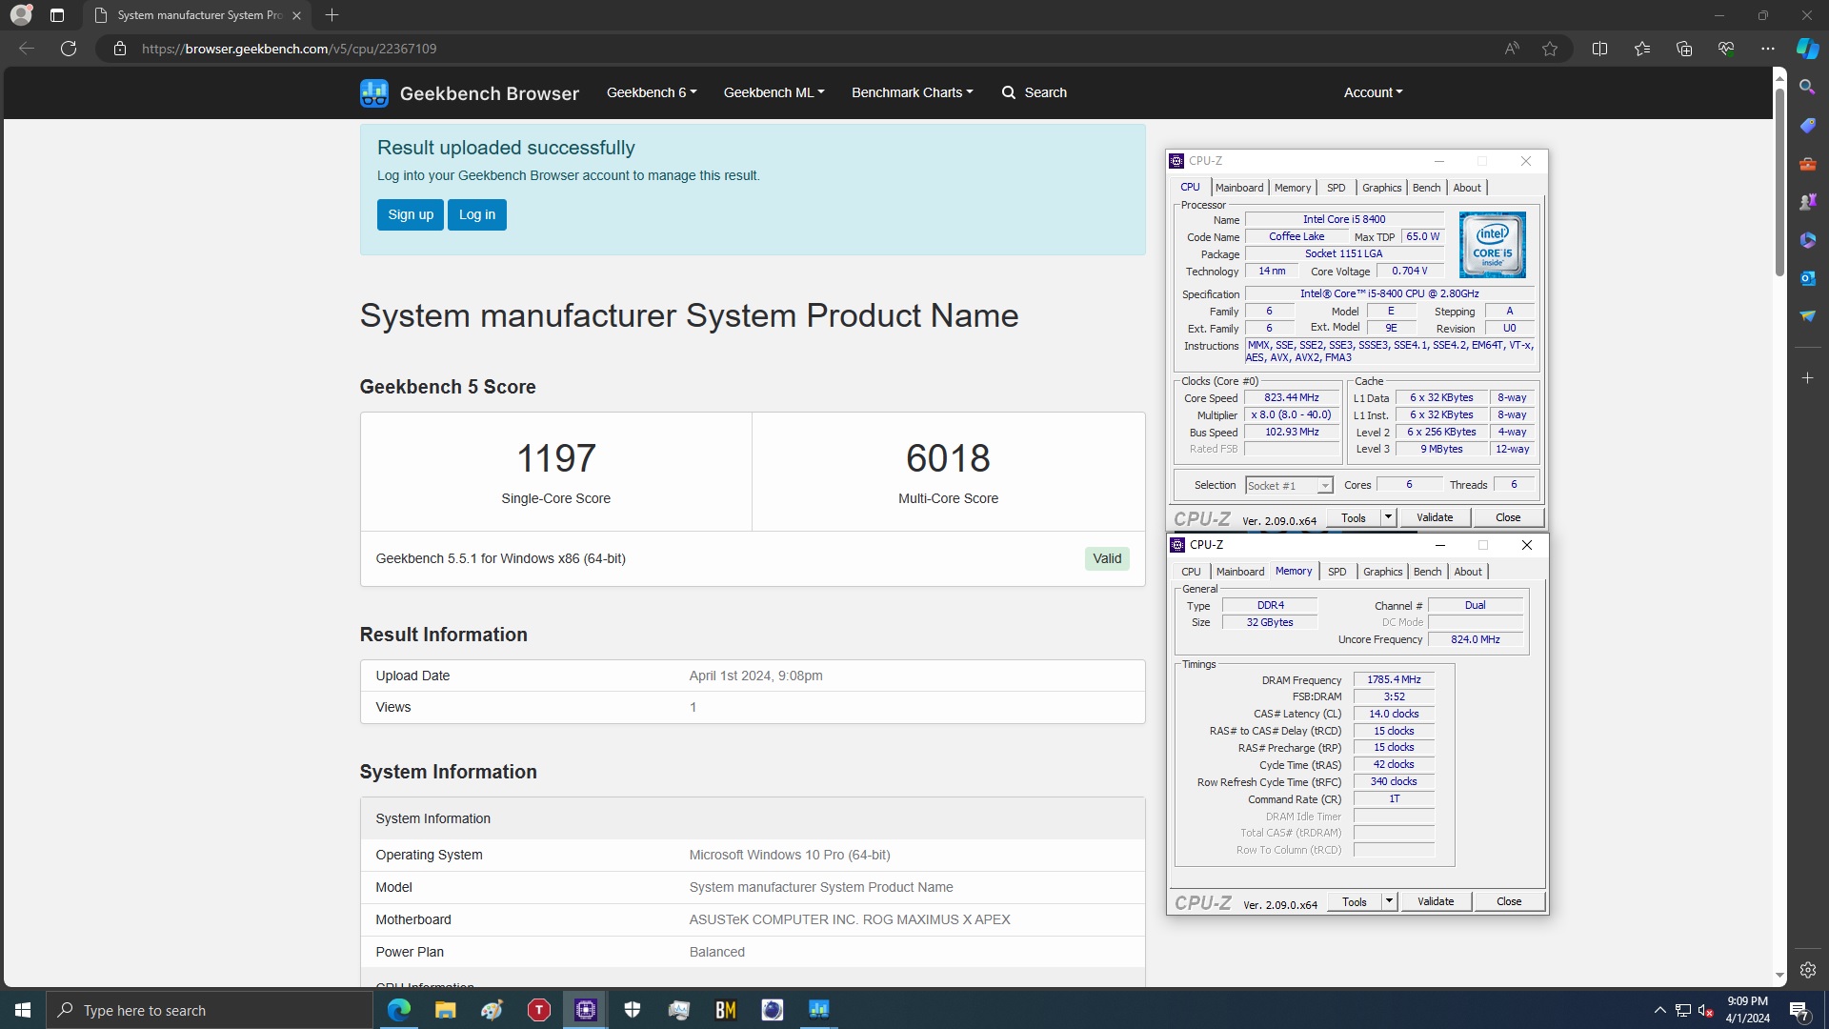Show hidden system tray icons chevron
The height and width of the screenshot is (1029, 1829).
click(1659, 1010)
